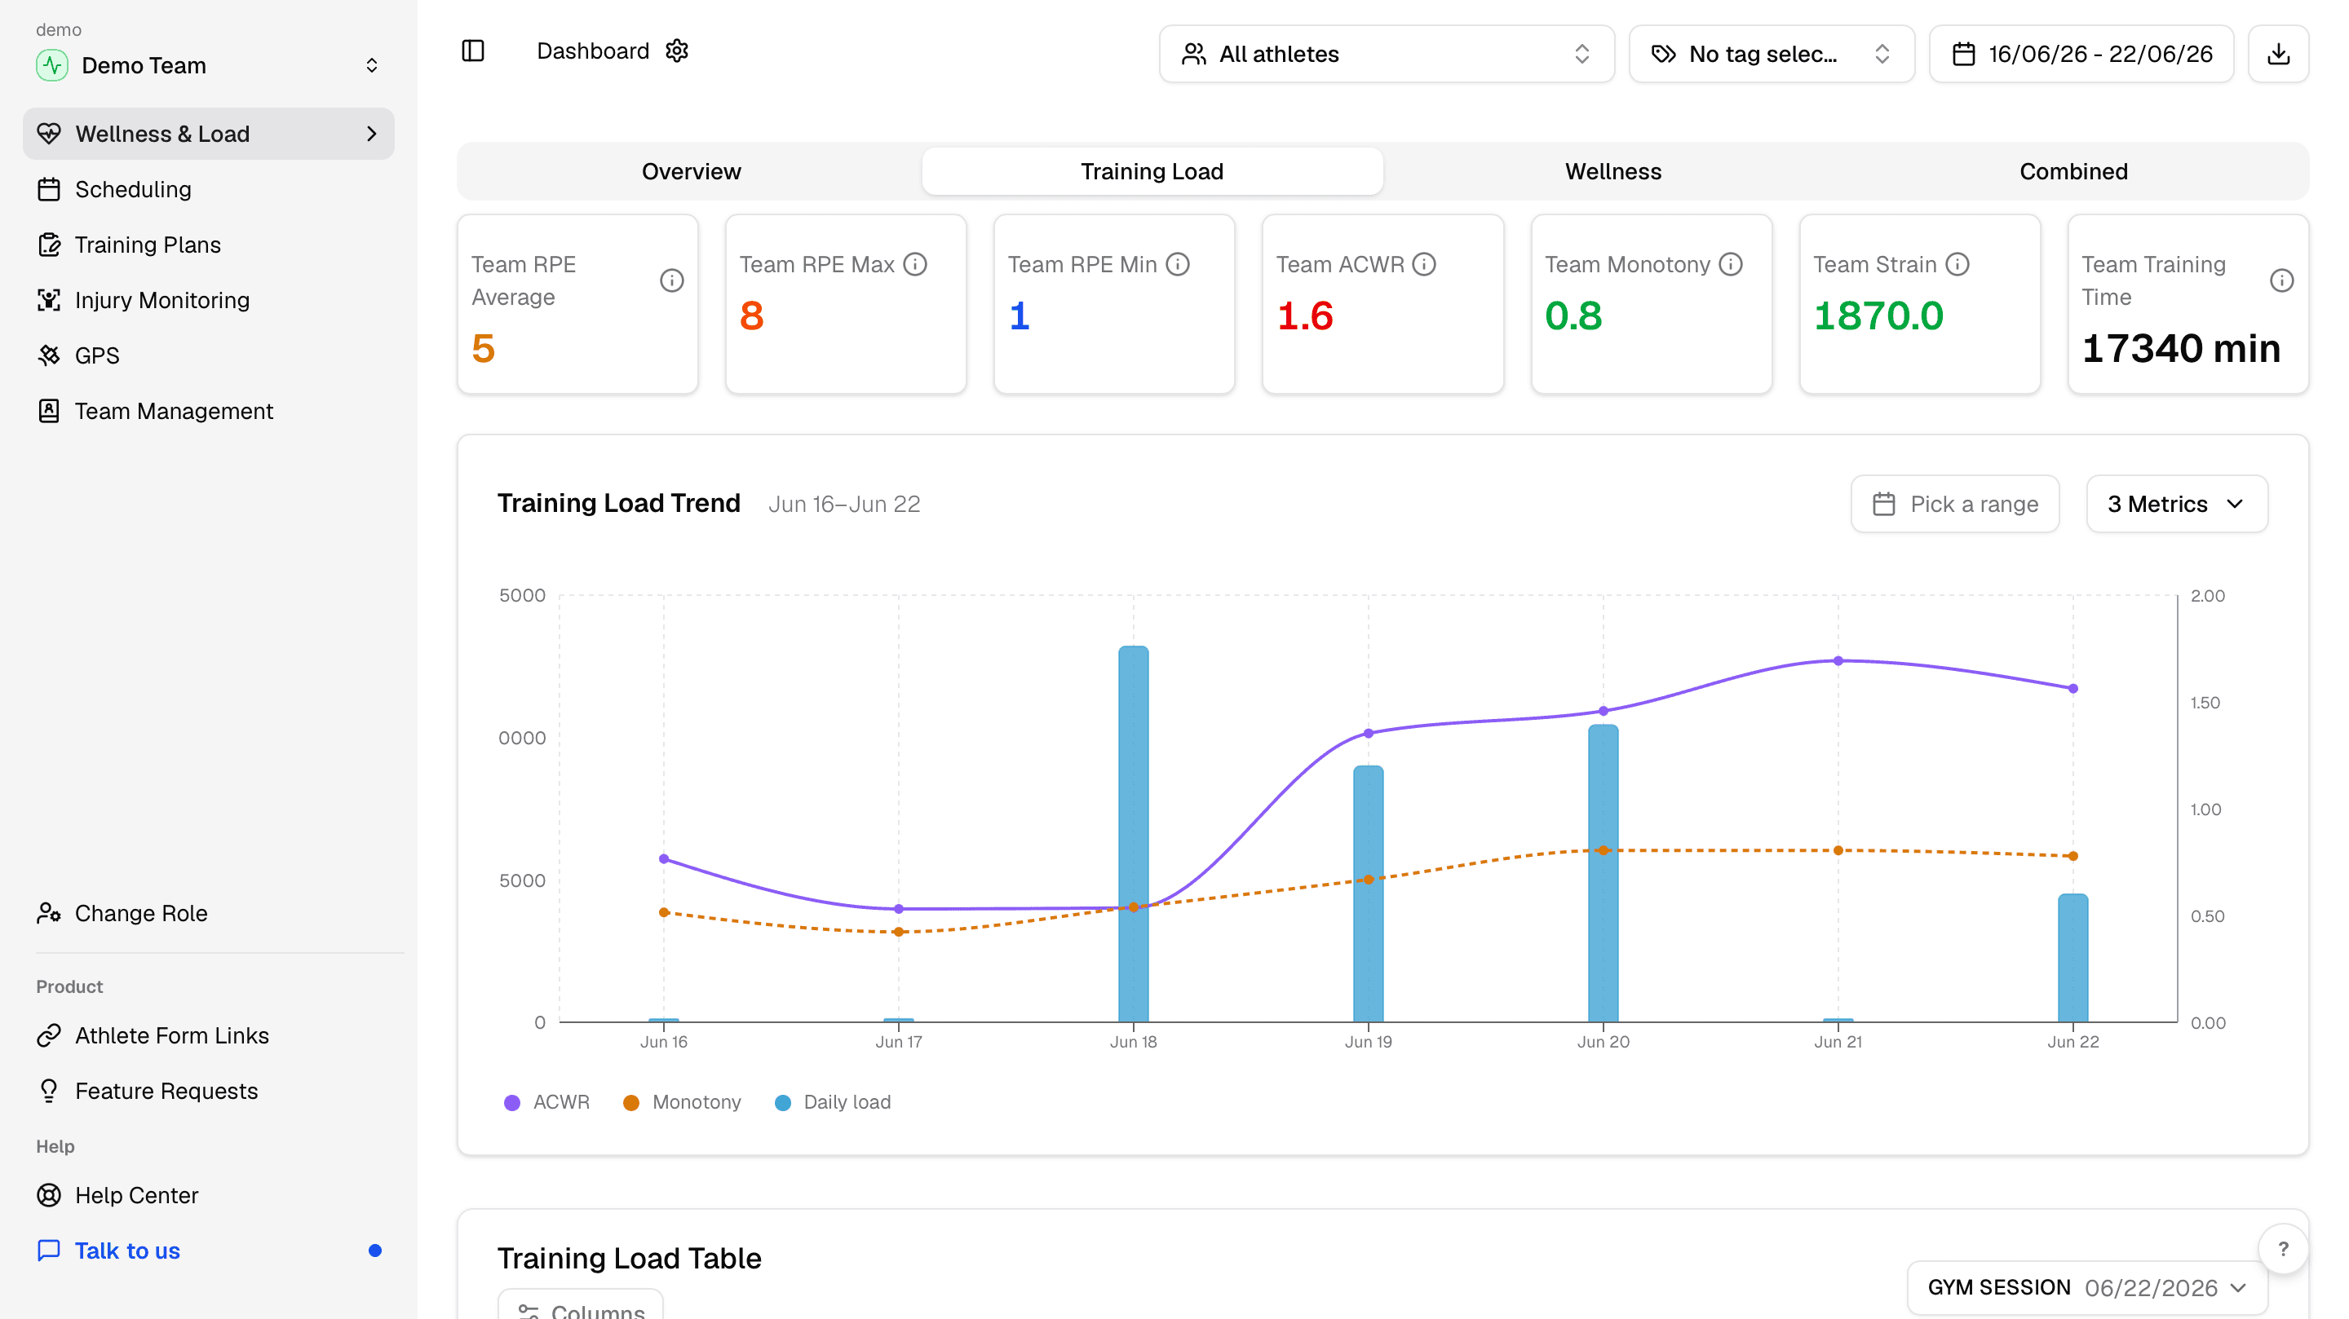
Task: Click the Change Role user-cog icon
Action: click(49, 913)
